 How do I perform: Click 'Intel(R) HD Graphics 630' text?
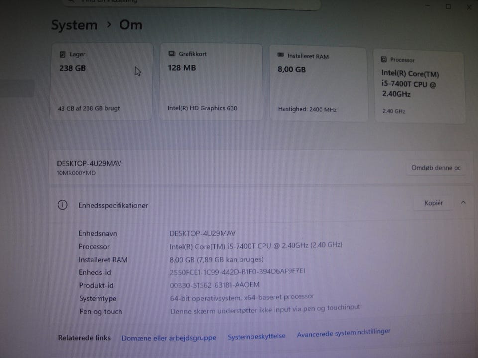point(202,108)
